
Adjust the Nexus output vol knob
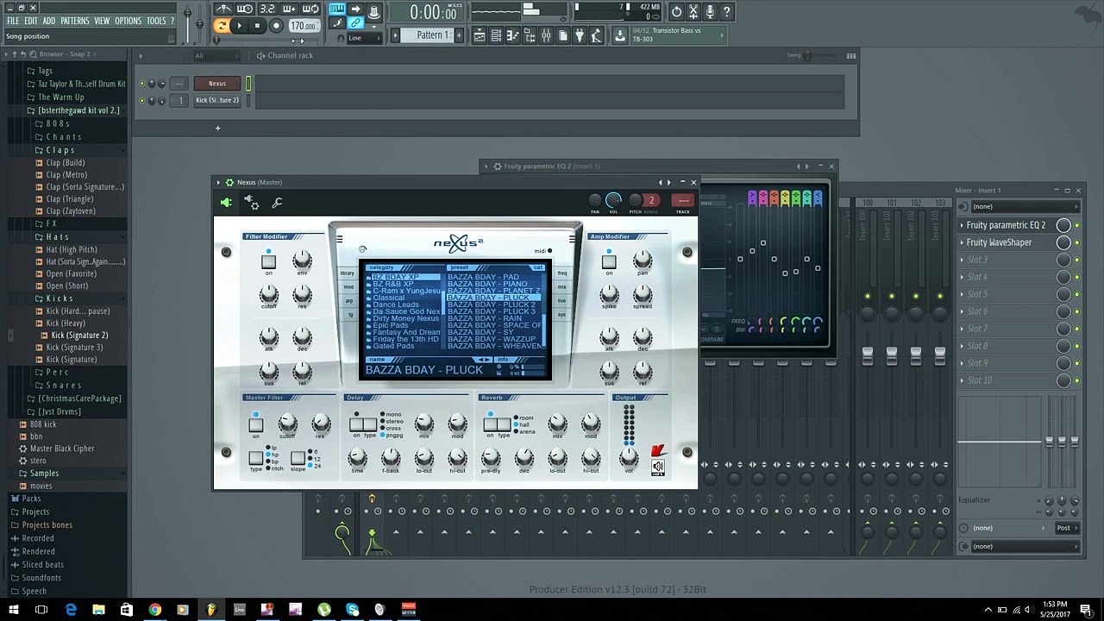click(630, 458)
